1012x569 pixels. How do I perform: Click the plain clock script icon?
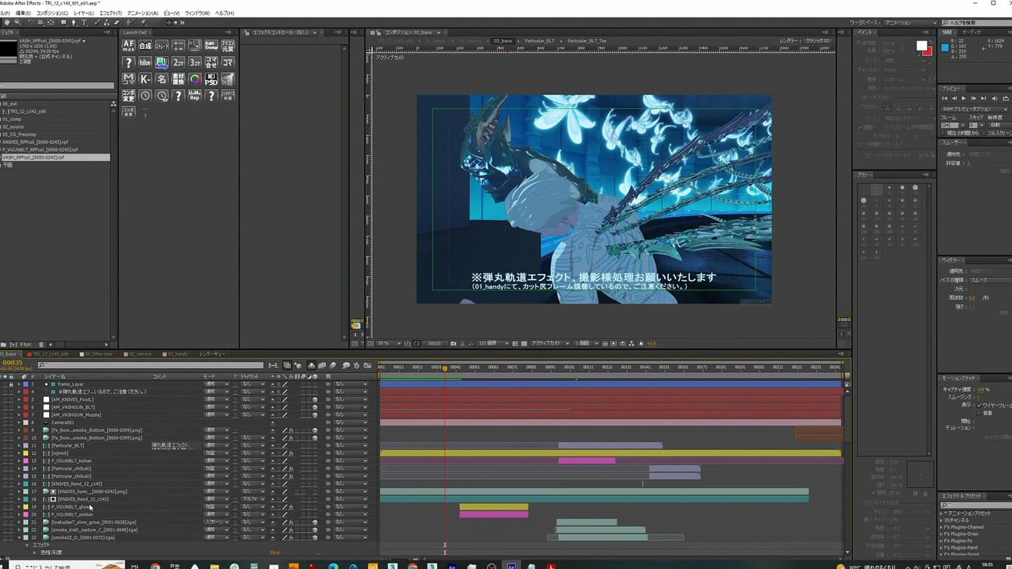point(145,96)
